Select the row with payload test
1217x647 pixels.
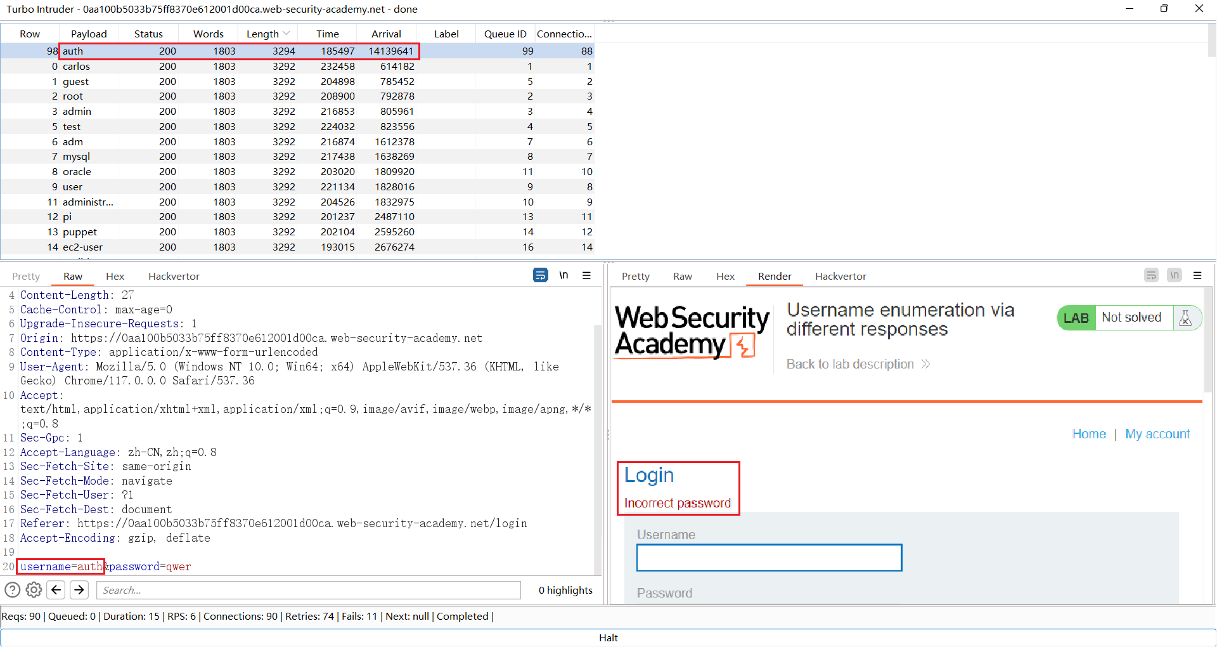[297, 126]
